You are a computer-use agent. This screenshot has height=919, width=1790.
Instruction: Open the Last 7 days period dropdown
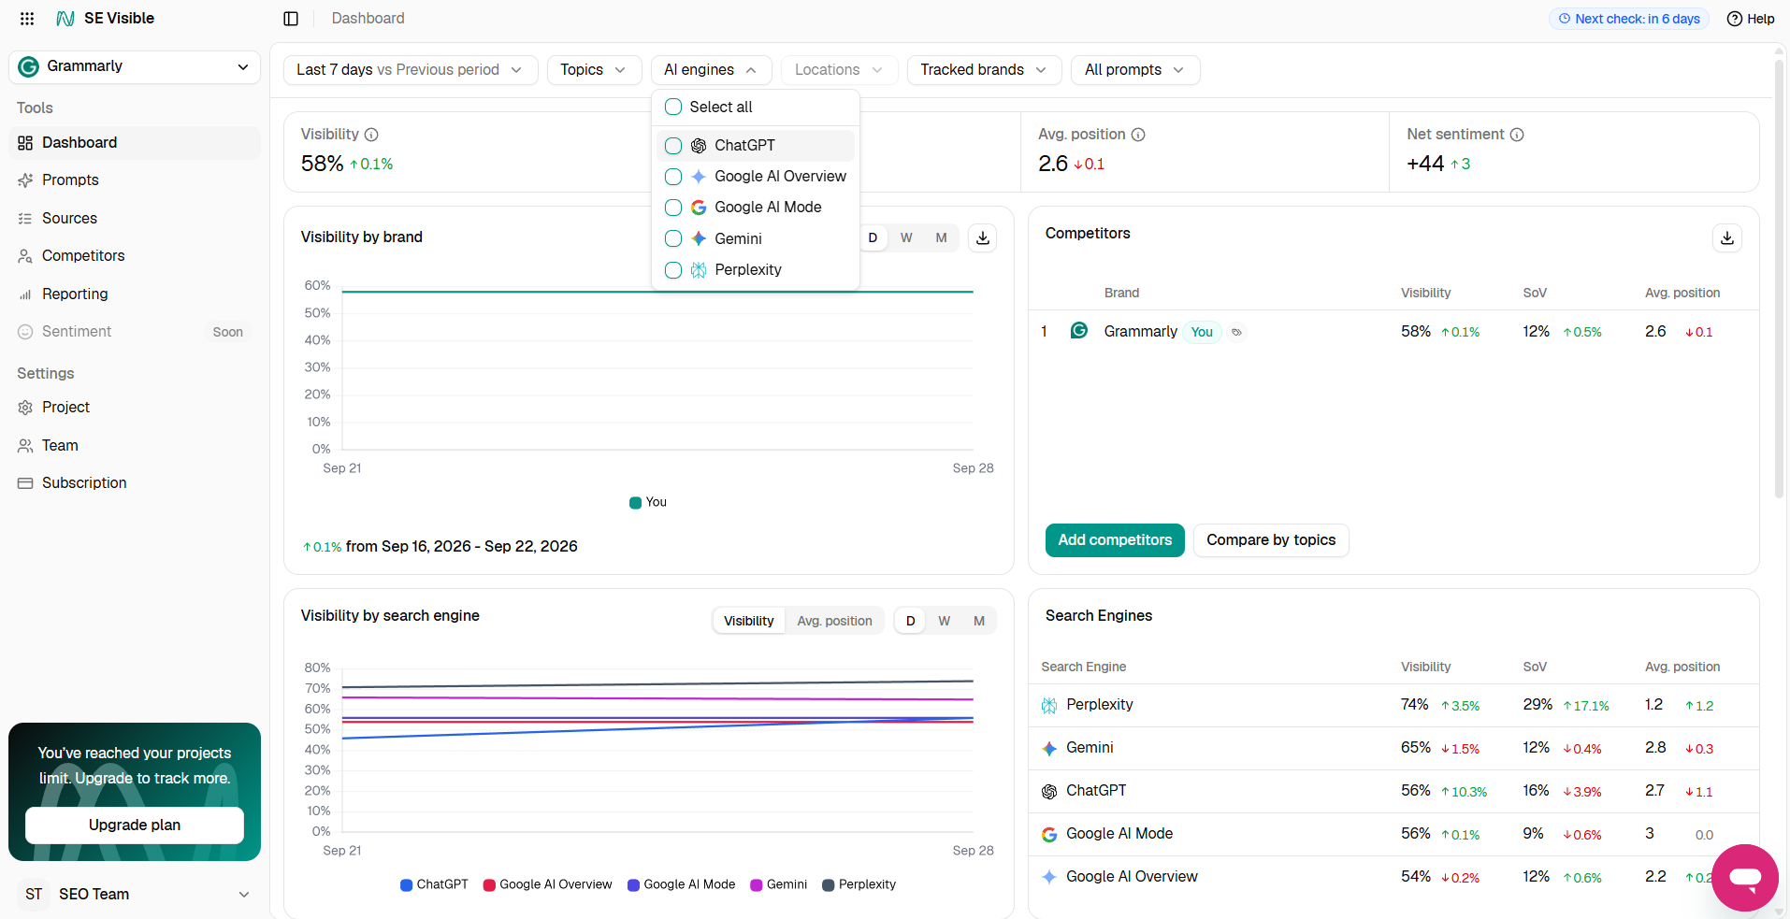411,70
